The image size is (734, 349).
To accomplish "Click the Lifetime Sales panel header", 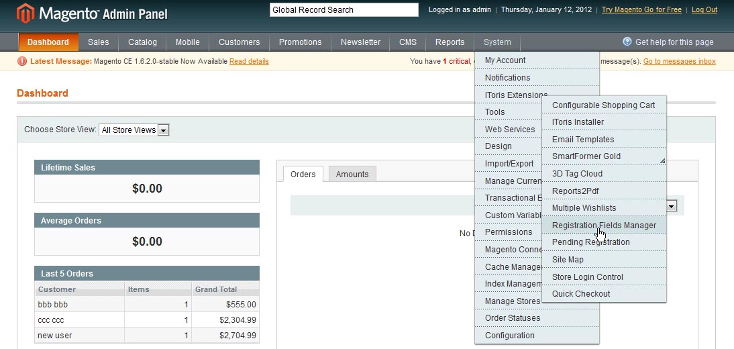I will 147,167.
